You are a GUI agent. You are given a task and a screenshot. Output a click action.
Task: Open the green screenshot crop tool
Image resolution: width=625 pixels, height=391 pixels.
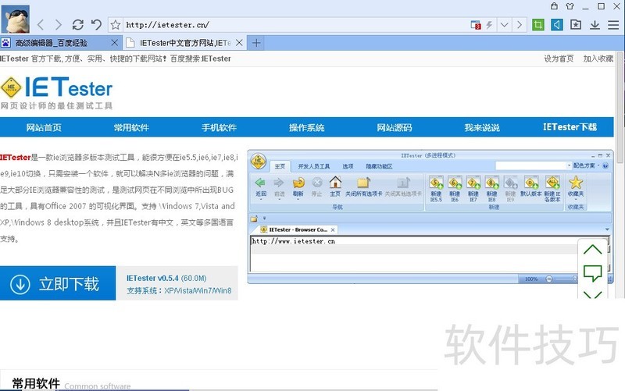[538, 25]
